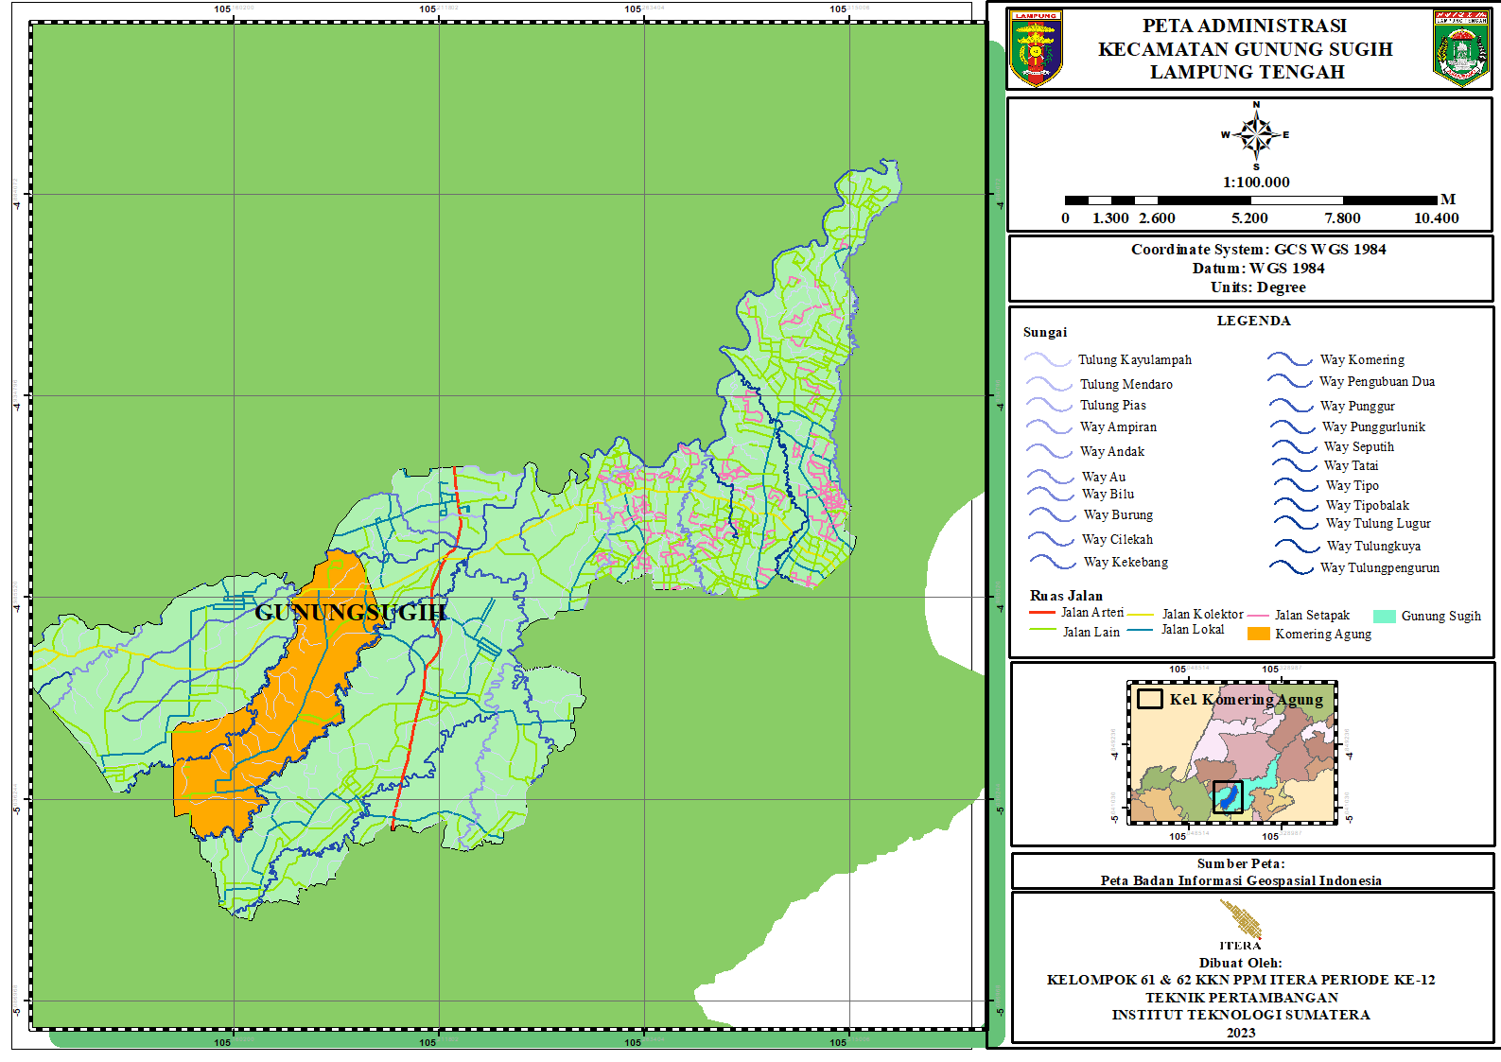Viewport: 1501px width, 1062px height.
Task: Click the 10.400 scale bar value
Action: 1437,218
